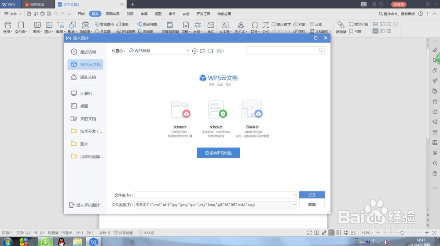Click 登录WPS网盘 login button

click(218, 153)
